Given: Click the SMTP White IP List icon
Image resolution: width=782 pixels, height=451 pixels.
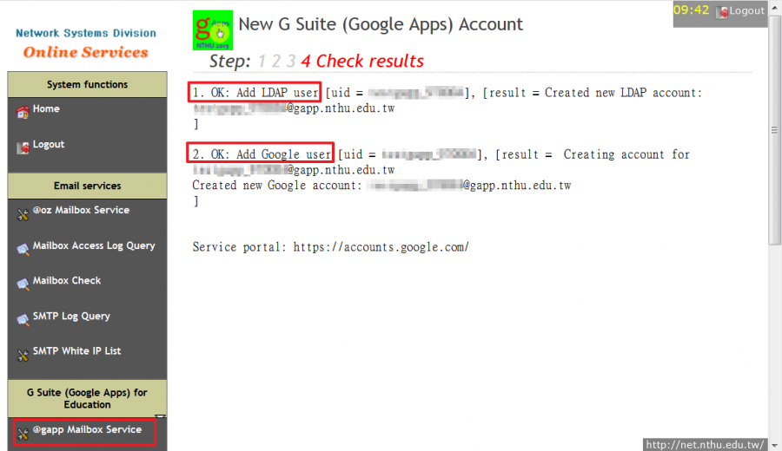Looking at the screenshot, I should coord(23,354).
